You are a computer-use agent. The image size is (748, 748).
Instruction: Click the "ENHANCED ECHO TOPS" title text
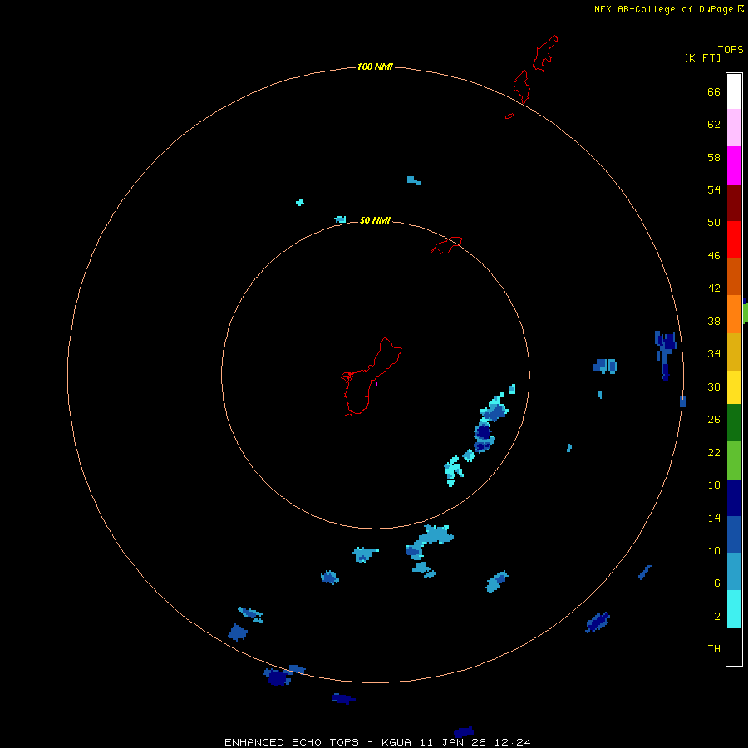[x=292, y=742]
